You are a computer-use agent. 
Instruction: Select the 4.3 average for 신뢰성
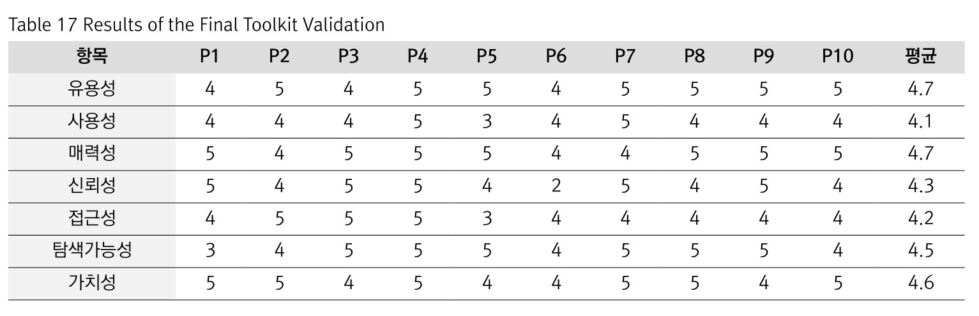[920, 186]
